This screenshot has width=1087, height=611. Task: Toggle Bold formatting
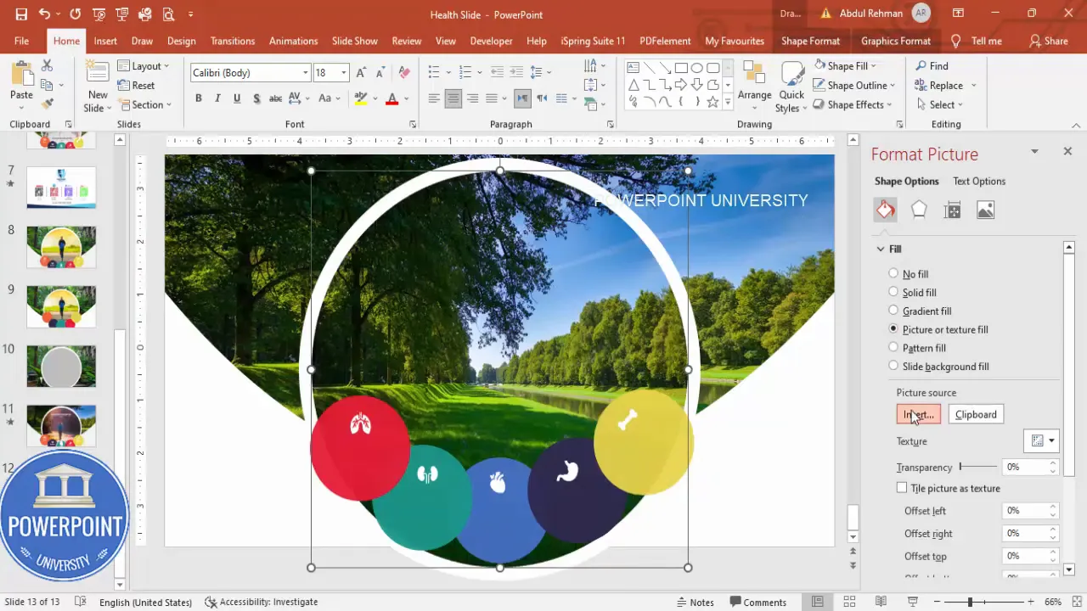tap(199, 98)
